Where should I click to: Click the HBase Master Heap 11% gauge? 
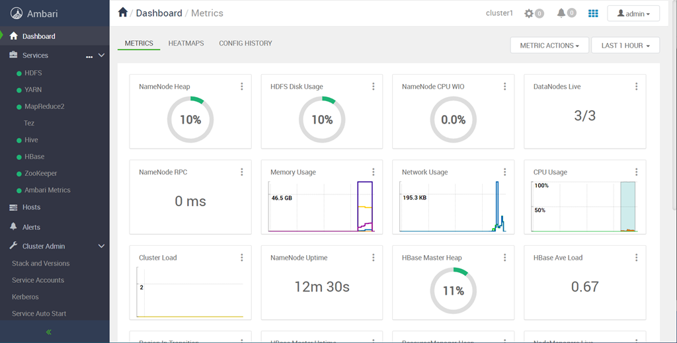(x=454, y=291)
